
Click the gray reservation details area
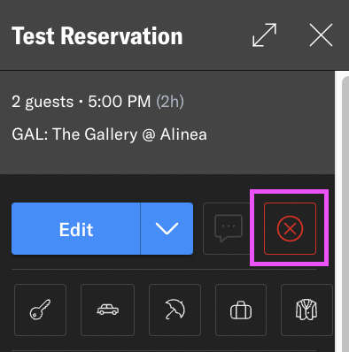pos(167,122)
